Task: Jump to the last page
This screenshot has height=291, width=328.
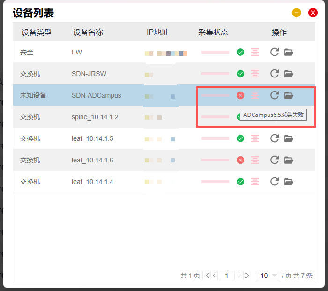Action: tap(247, 276)
